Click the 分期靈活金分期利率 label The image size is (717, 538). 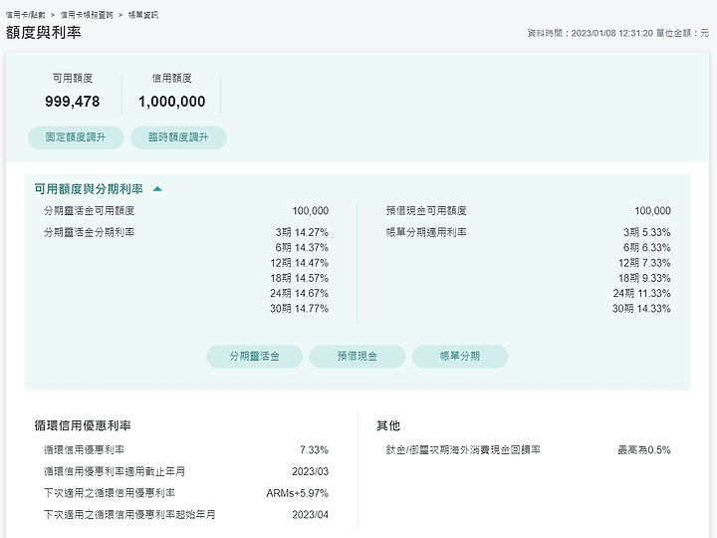(90, 232)
